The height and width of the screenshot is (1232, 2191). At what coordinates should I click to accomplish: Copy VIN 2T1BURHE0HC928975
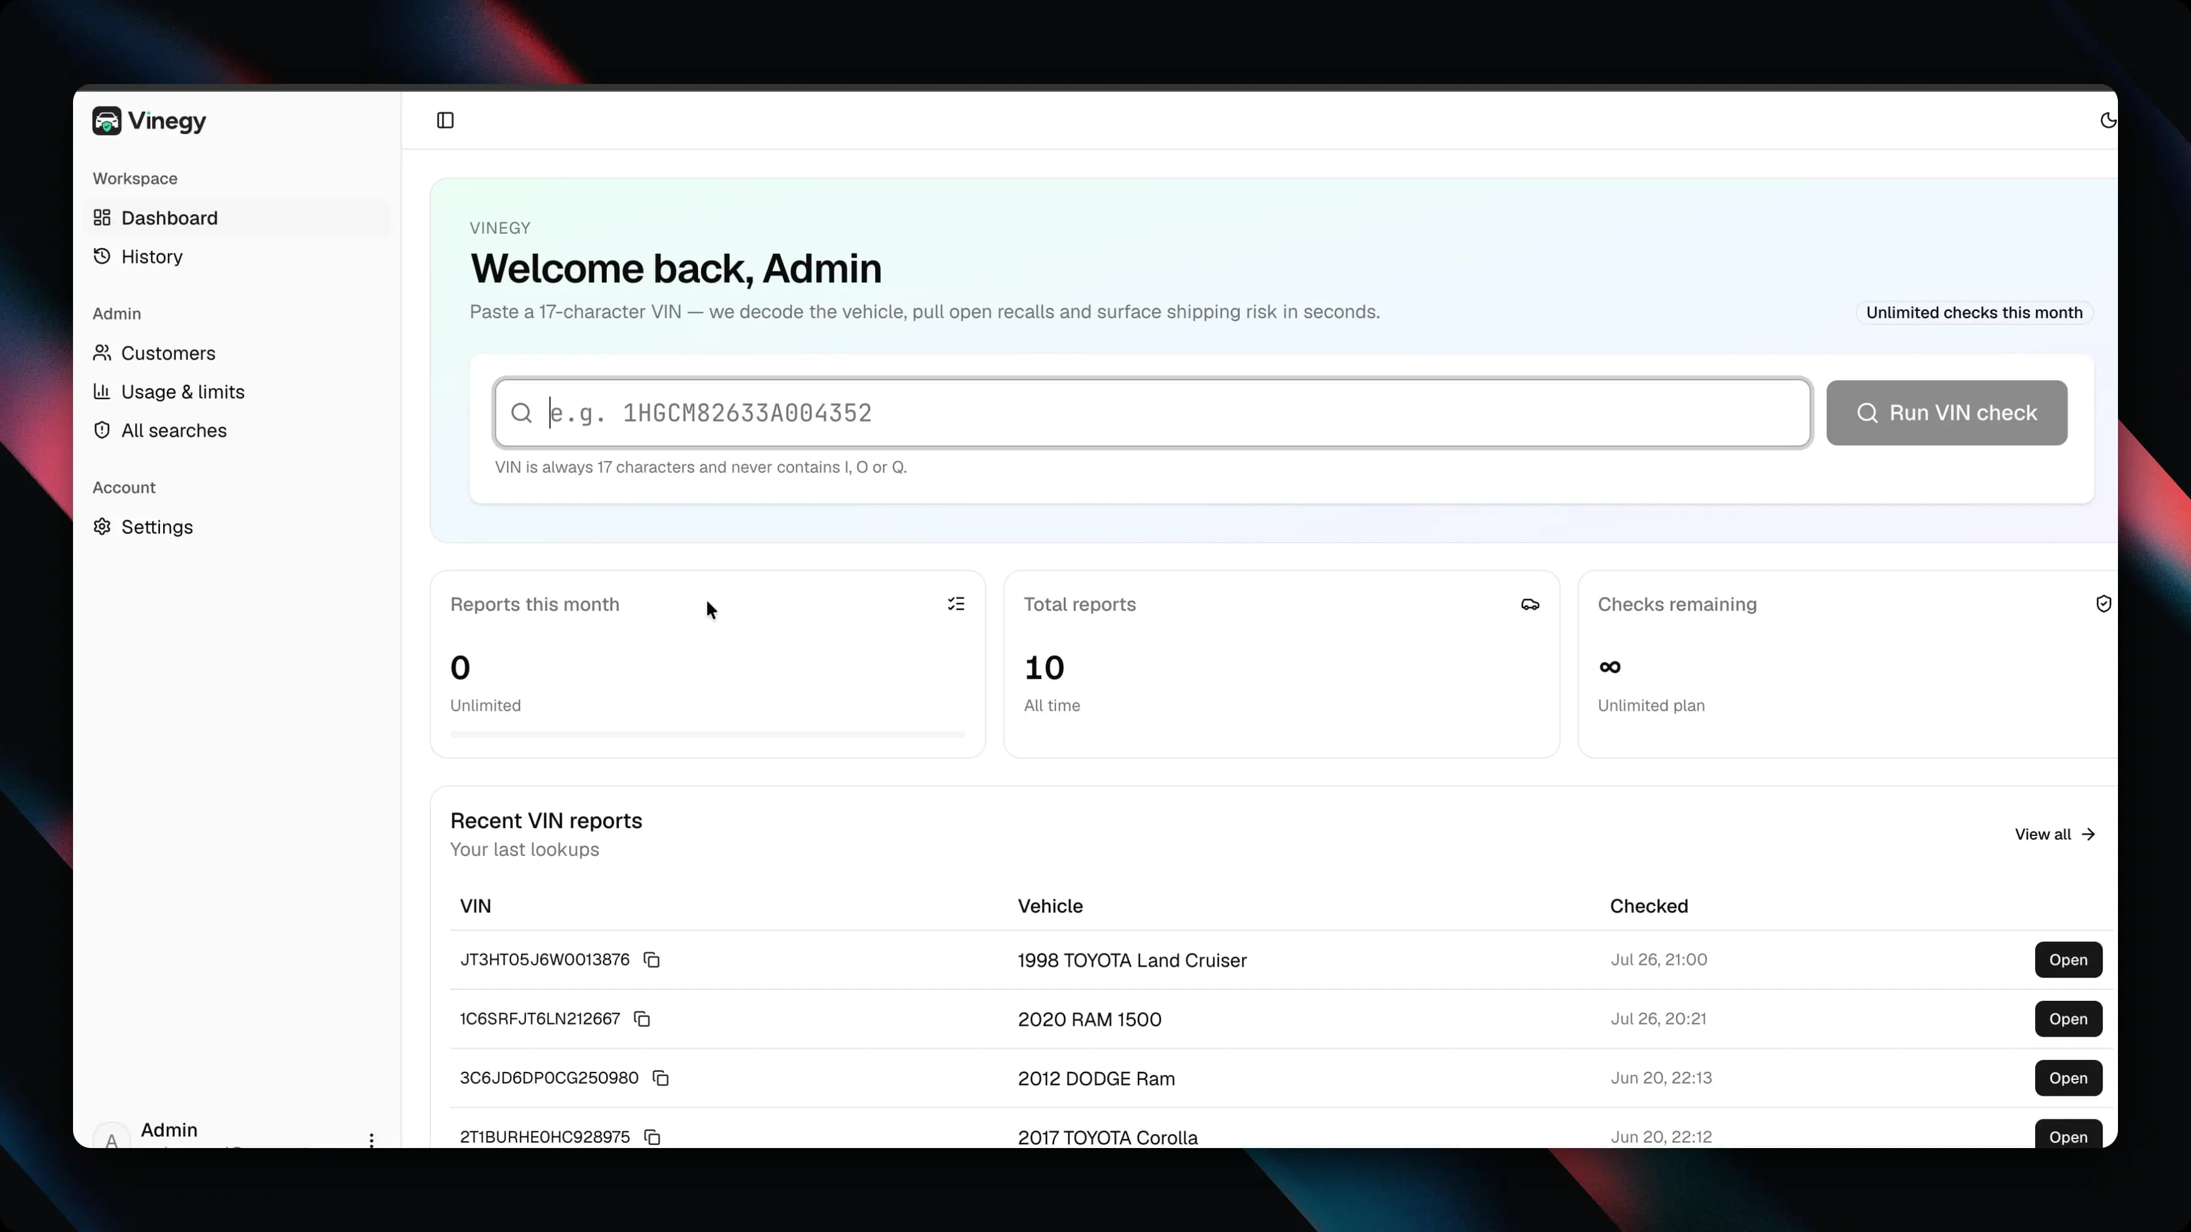click(x=652, y=1138)
